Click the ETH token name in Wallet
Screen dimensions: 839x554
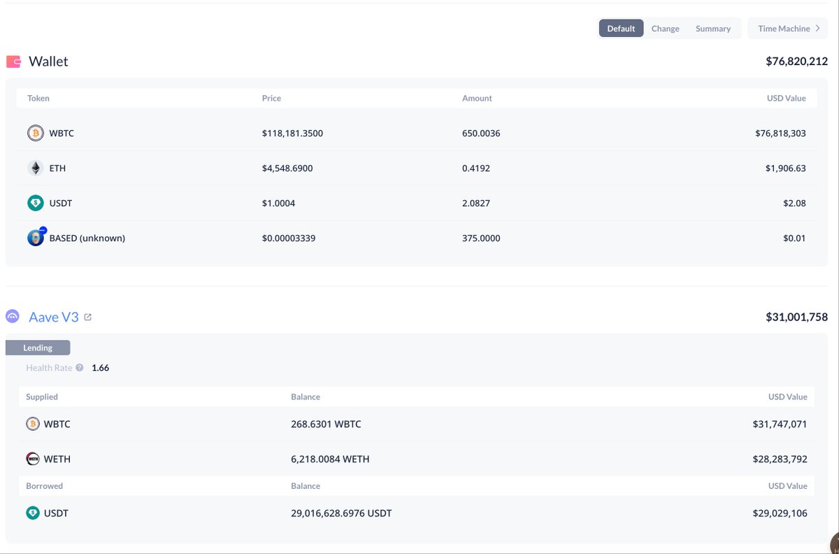pos(57,168)
